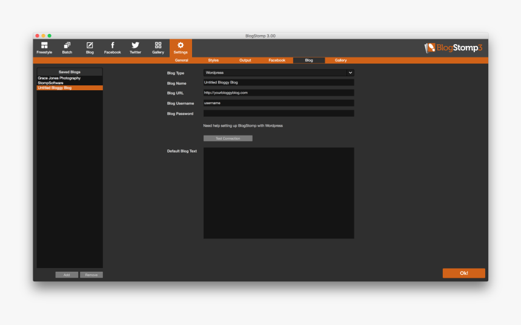Open the Freestyle mode
This screenshot has width=521, height=325.
pos(44,48)
